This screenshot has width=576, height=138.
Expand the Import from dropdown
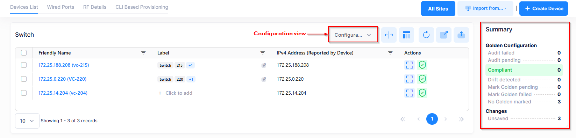click(x=485, y=8)
